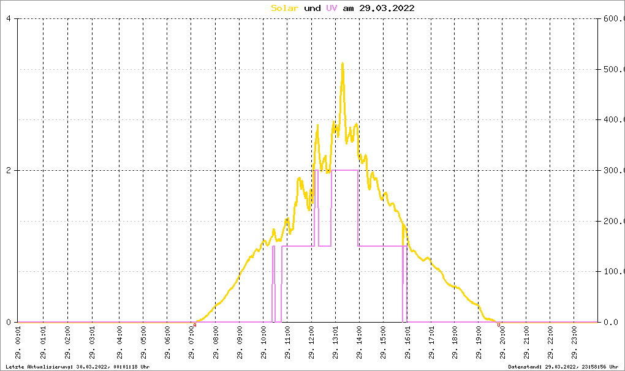Click the pink "UV" word in the title
The image size is (625, 371).
pos(331,8)
